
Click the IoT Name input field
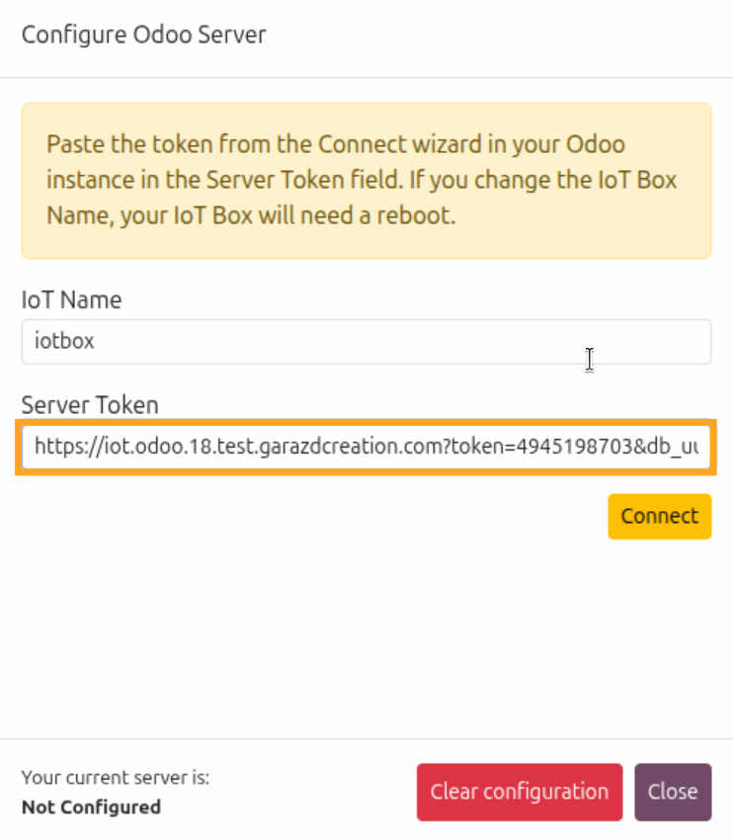click(366, 341)
